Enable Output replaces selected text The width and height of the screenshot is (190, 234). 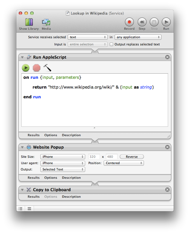[112, 44]
